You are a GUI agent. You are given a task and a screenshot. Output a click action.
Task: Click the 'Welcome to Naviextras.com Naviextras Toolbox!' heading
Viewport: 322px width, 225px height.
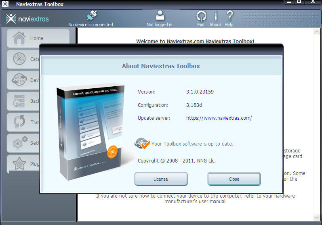[195, 41]
